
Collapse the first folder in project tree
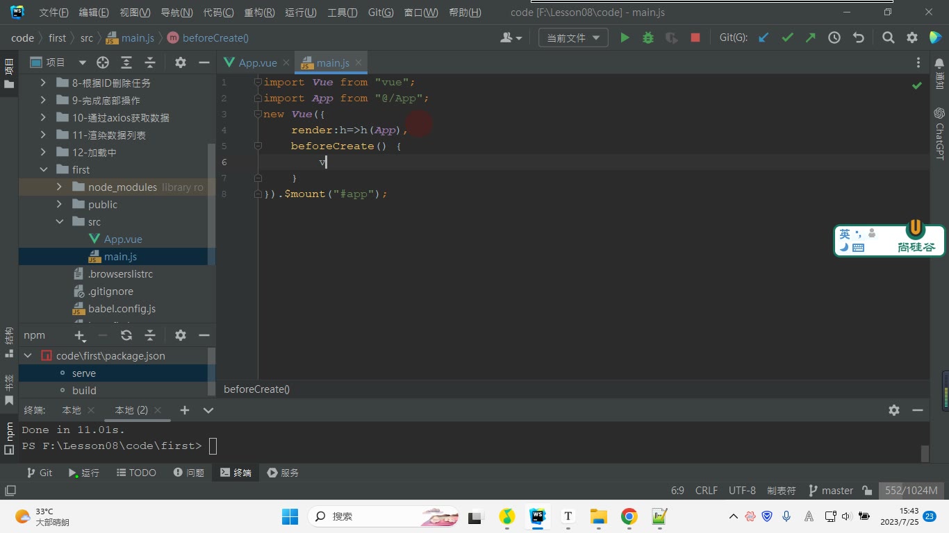click(44, 169)
